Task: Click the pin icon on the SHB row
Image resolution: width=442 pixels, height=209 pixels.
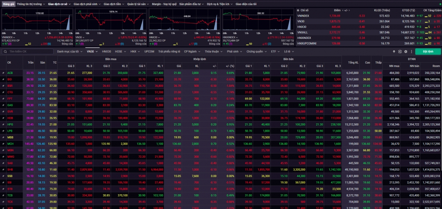Action: pos(3,169)
